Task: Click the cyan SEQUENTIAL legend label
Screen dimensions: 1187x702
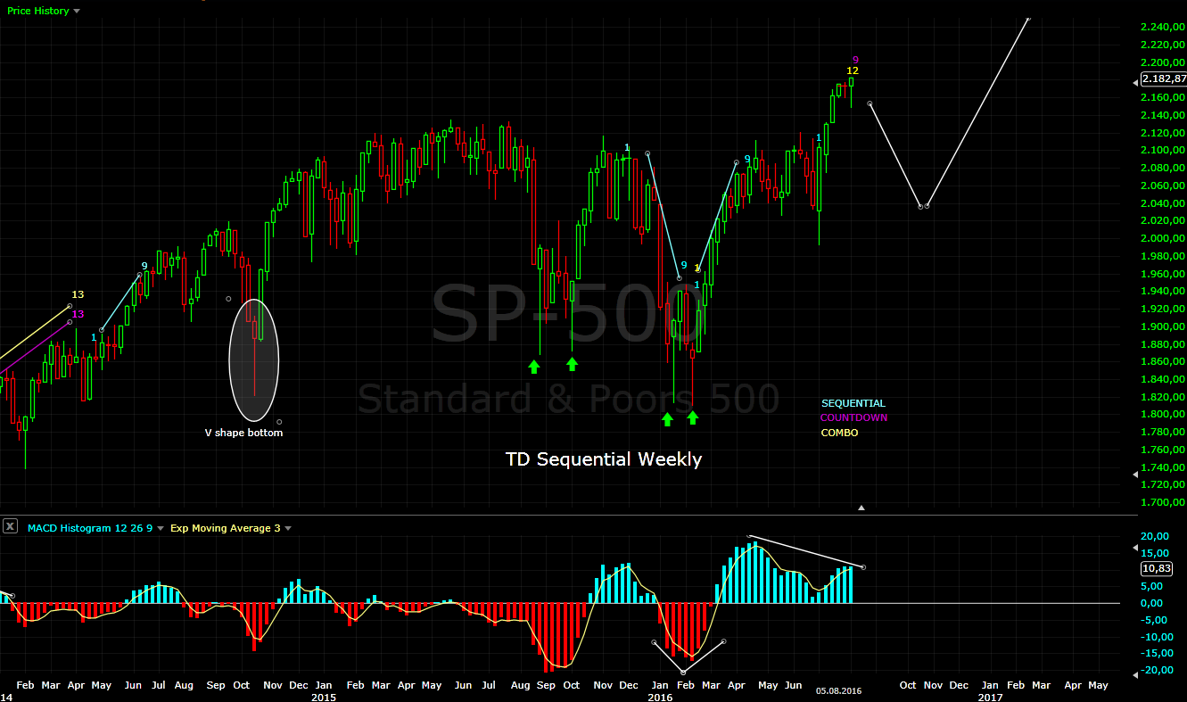Action: tap(853, 403)
